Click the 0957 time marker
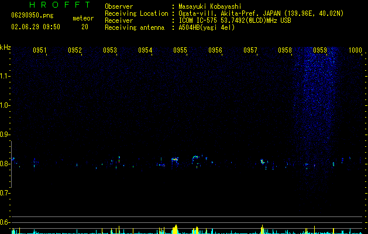Image resolution: width=368 pixels, height=234 pixels. (x=250, y=50)
